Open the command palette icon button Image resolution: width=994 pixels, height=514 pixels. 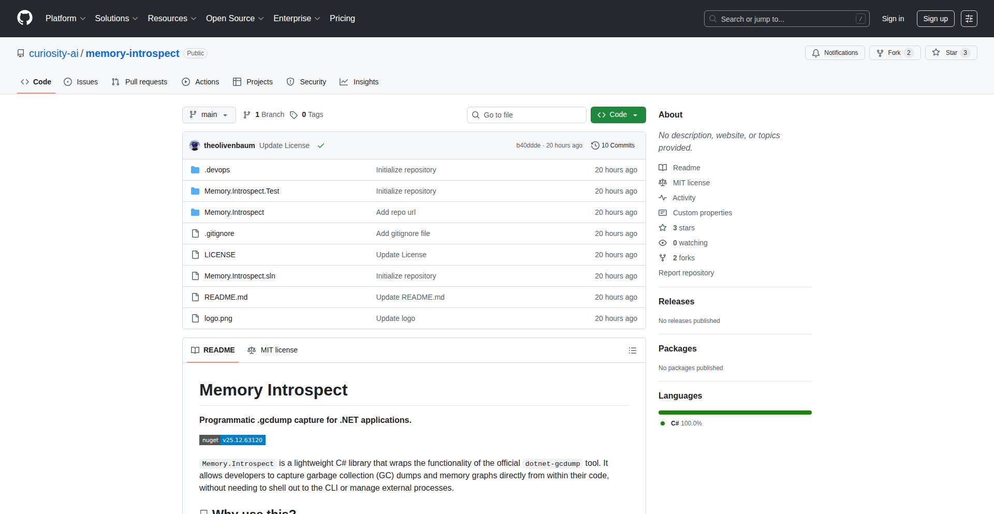969,19
